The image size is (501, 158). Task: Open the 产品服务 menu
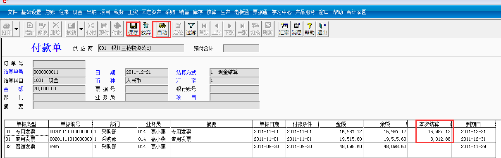(x=305, y=12)
